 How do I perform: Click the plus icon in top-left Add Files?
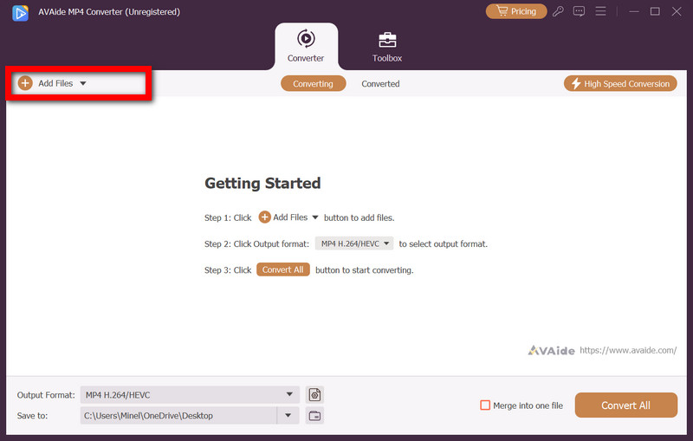(25, 83)
